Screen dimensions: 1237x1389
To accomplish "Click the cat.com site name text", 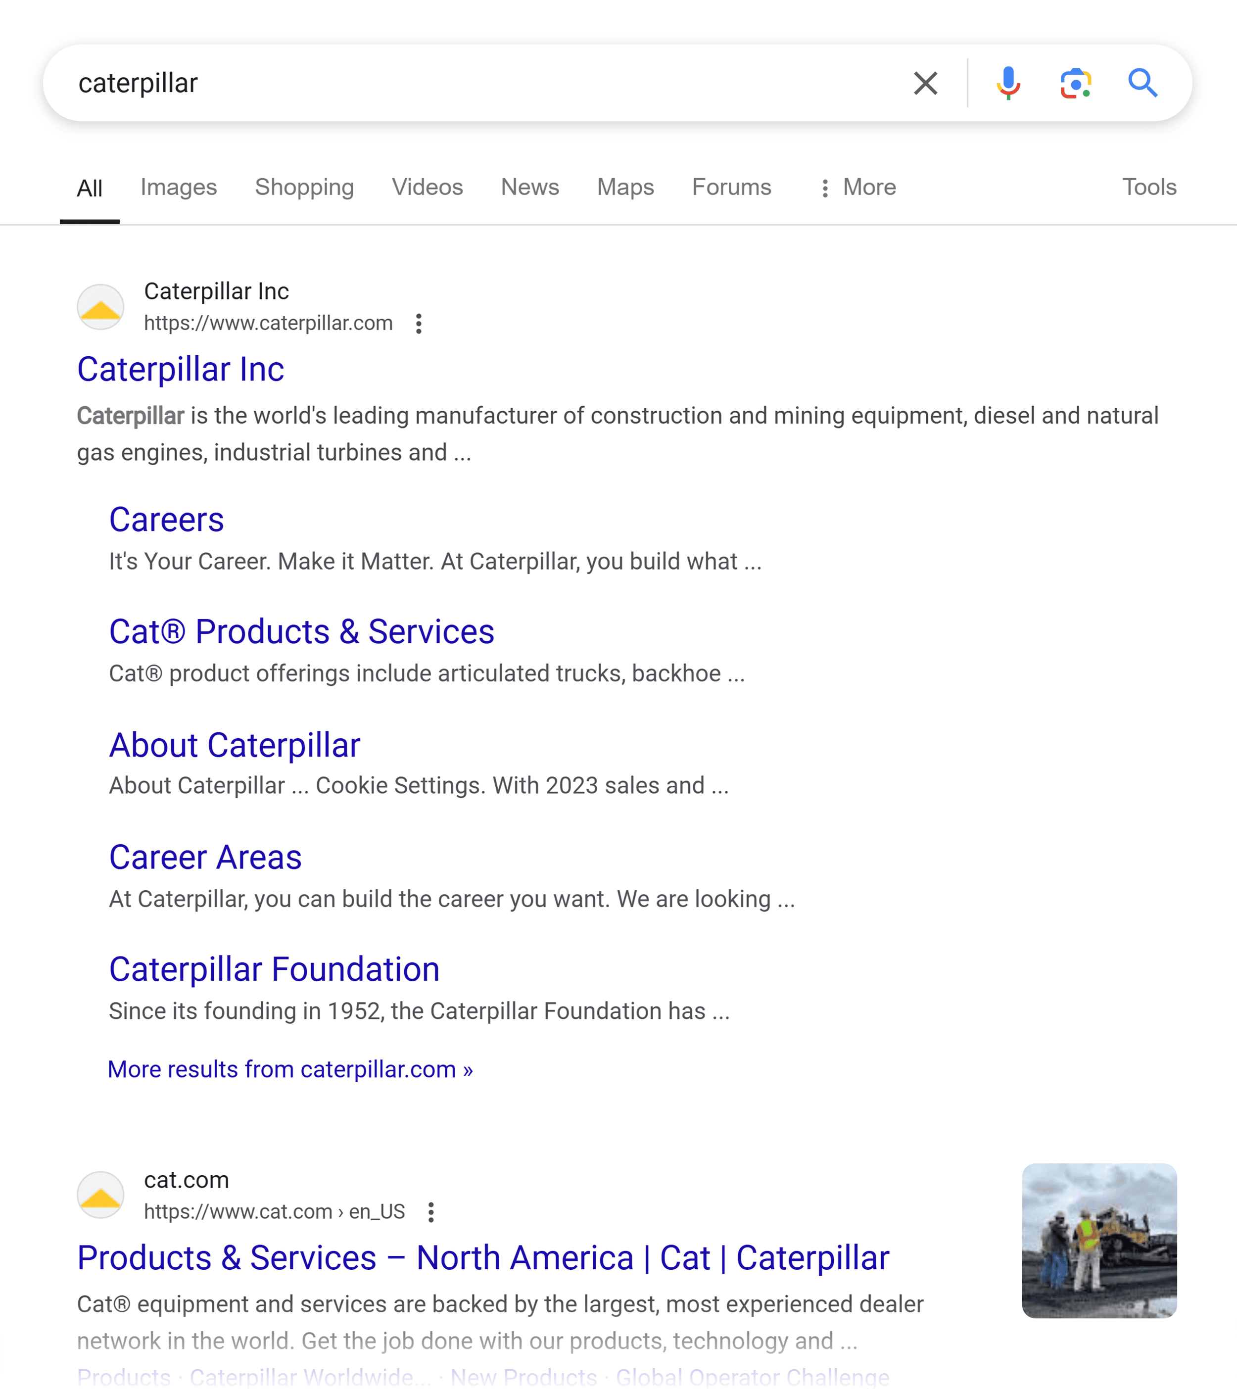I will pyautogui.click(x=186, y=1180).
